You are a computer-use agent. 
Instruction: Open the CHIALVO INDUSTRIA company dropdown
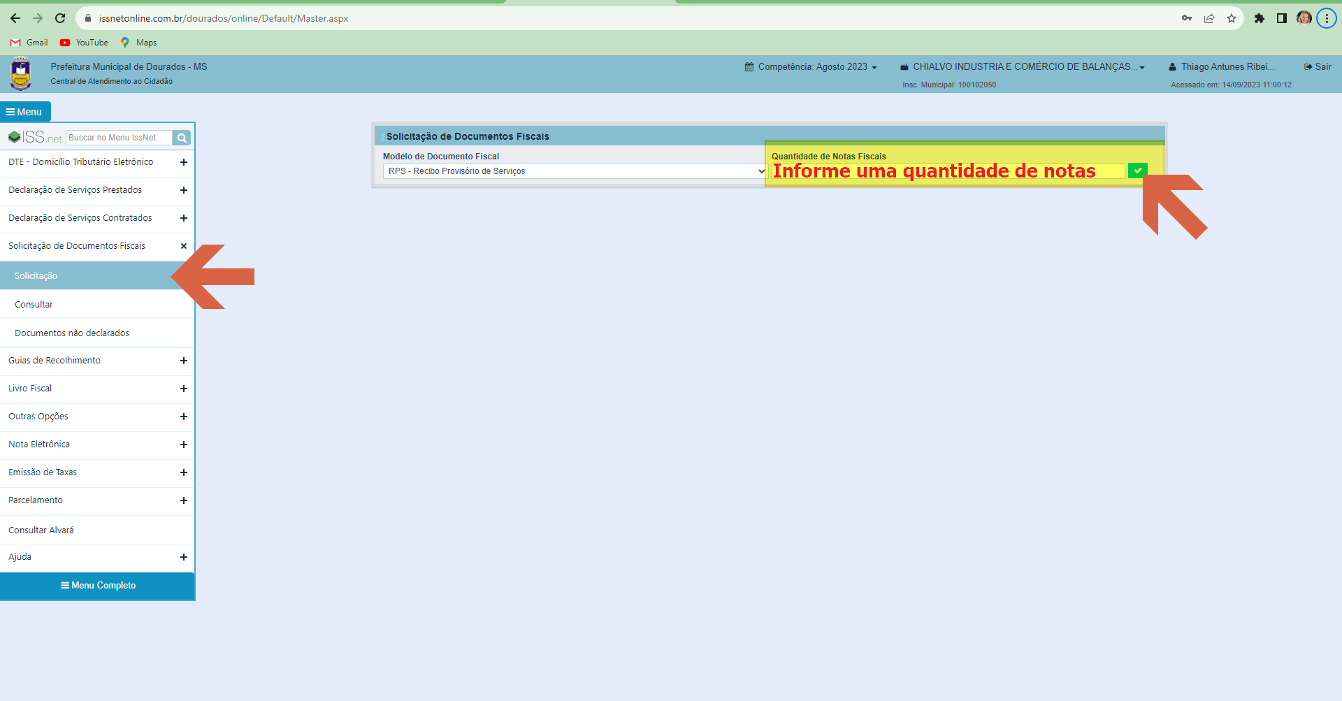[1023, 67]
